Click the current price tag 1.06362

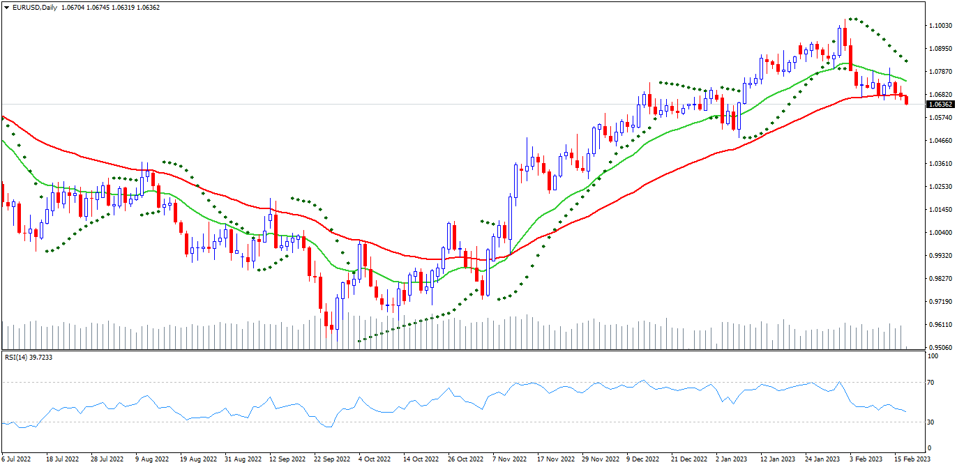pos(941,105)
